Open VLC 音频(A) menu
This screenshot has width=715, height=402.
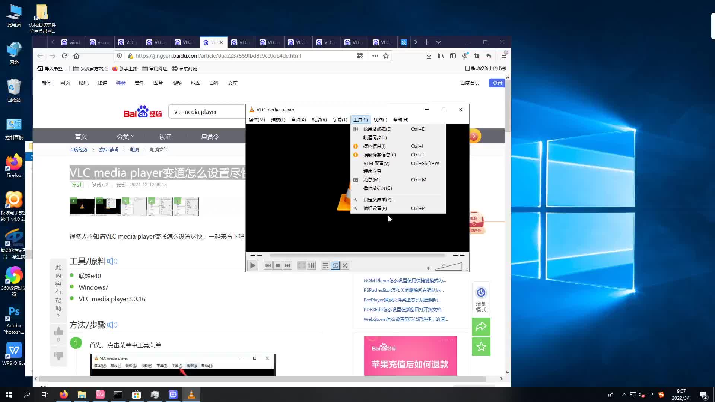pyautogui.click(x=298, y=119)
